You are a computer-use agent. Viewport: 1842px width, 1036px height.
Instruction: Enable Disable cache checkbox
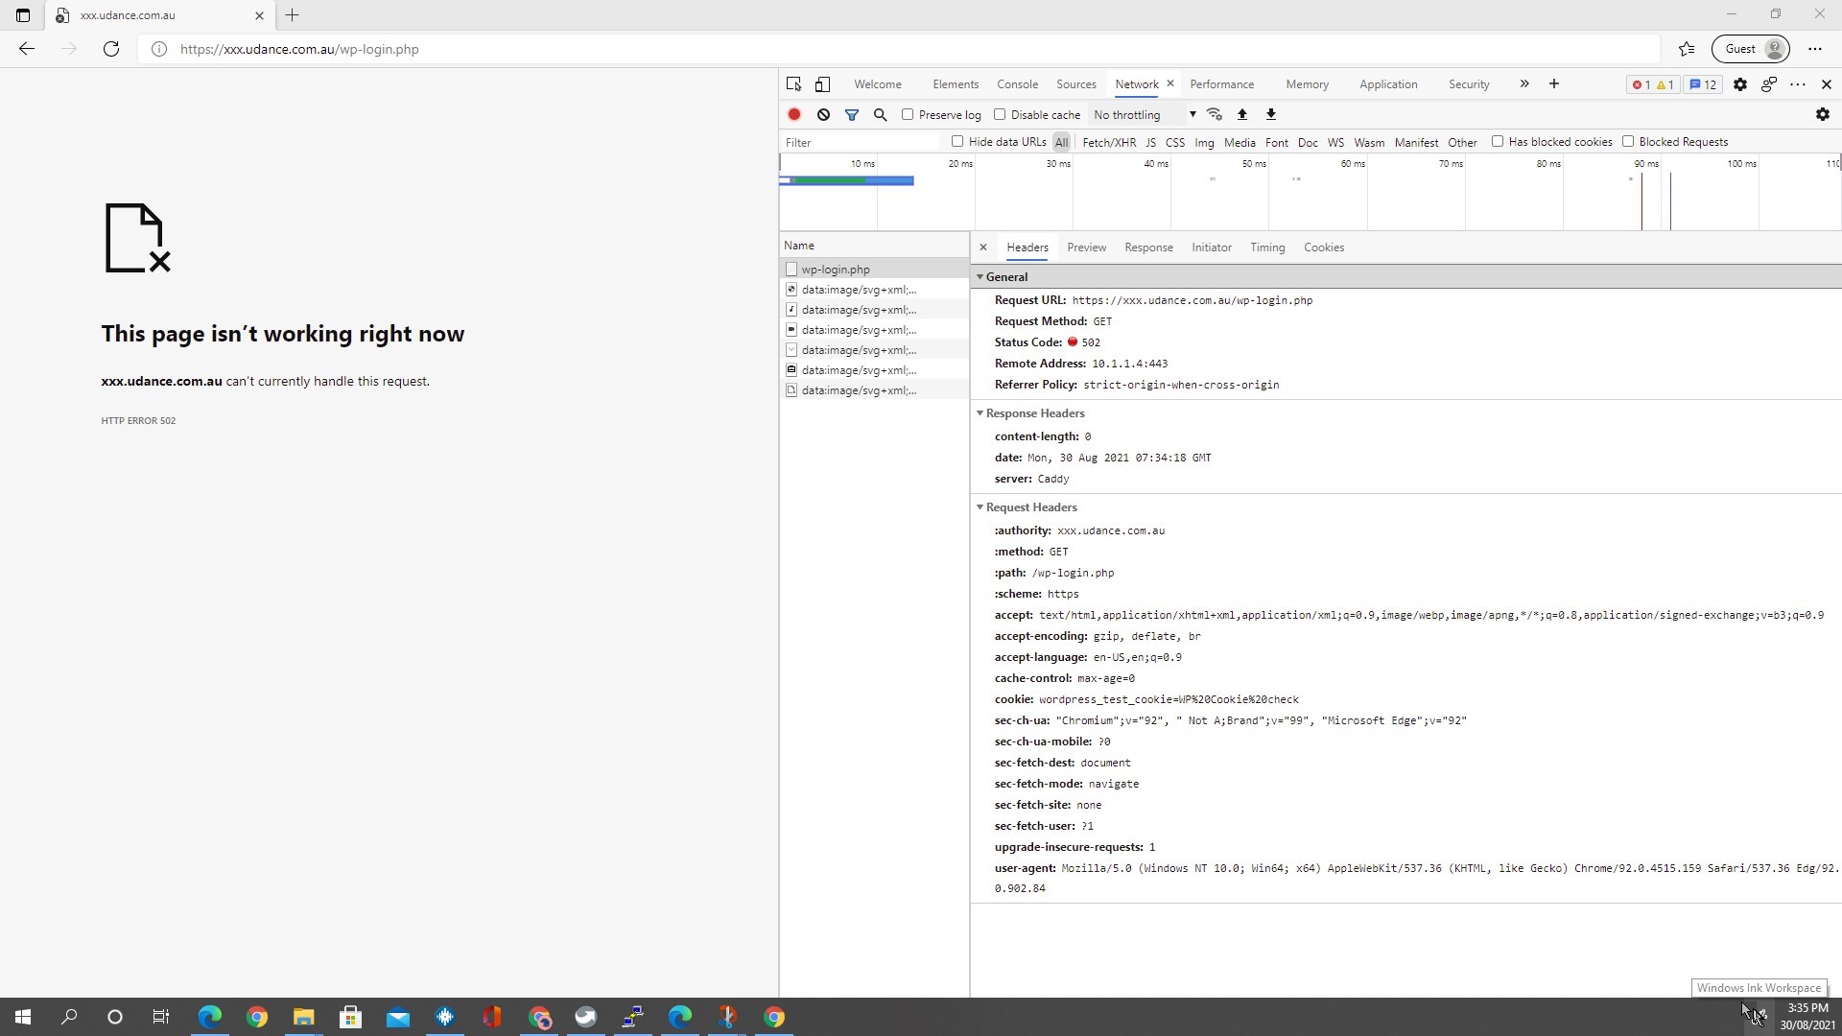coord(1000,114)
